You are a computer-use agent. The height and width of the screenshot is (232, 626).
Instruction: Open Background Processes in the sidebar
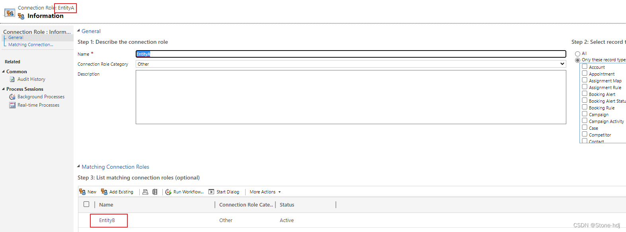tap(41, 97)
